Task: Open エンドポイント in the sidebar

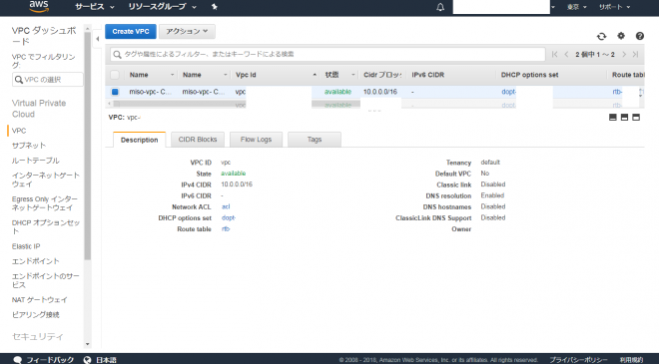Action: 35,261
